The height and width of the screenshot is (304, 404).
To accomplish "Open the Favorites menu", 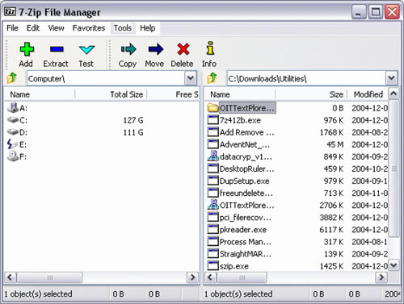I will [89, 28].
